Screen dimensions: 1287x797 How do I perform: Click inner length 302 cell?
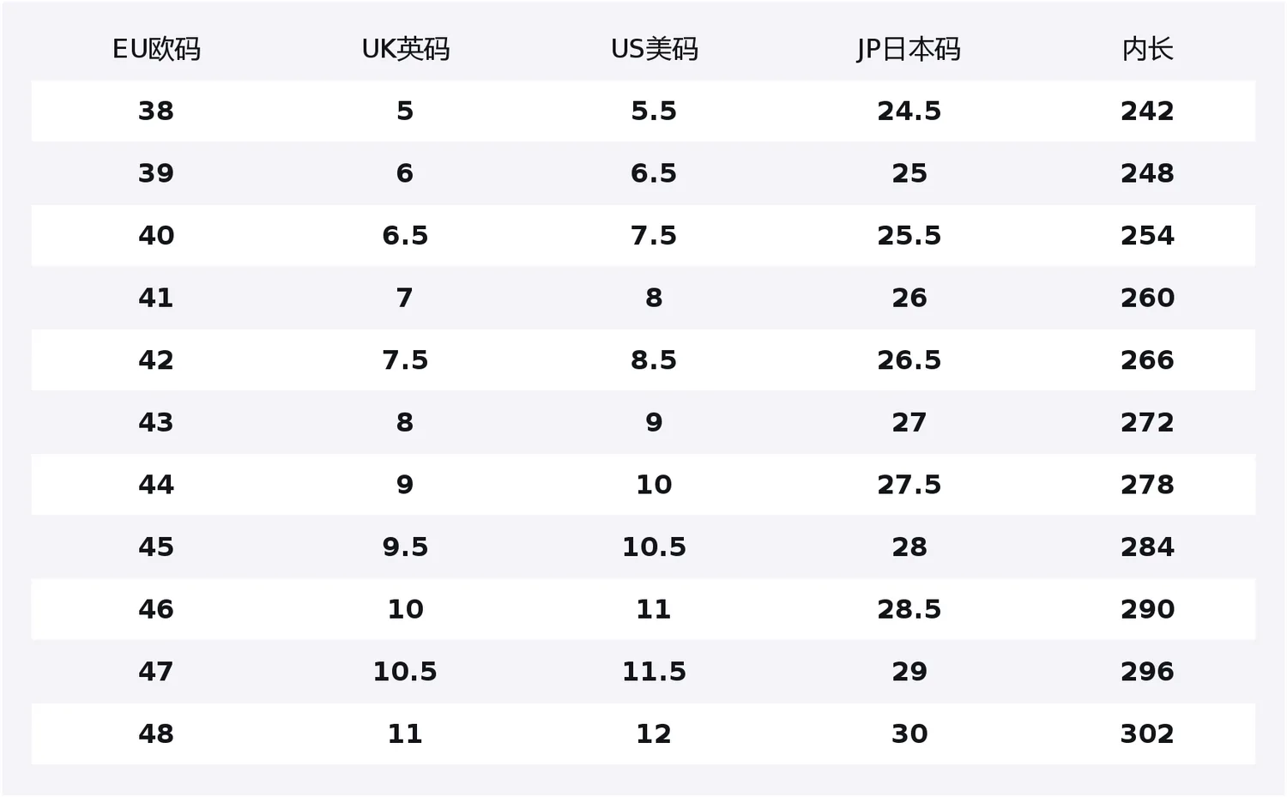pos(1147,734)
